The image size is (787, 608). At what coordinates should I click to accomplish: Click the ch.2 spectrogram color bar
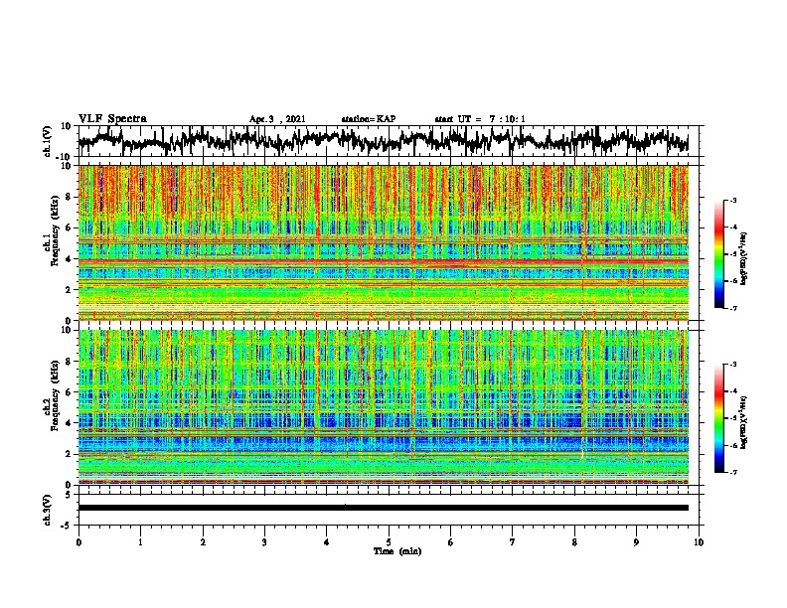pos(718,418)
